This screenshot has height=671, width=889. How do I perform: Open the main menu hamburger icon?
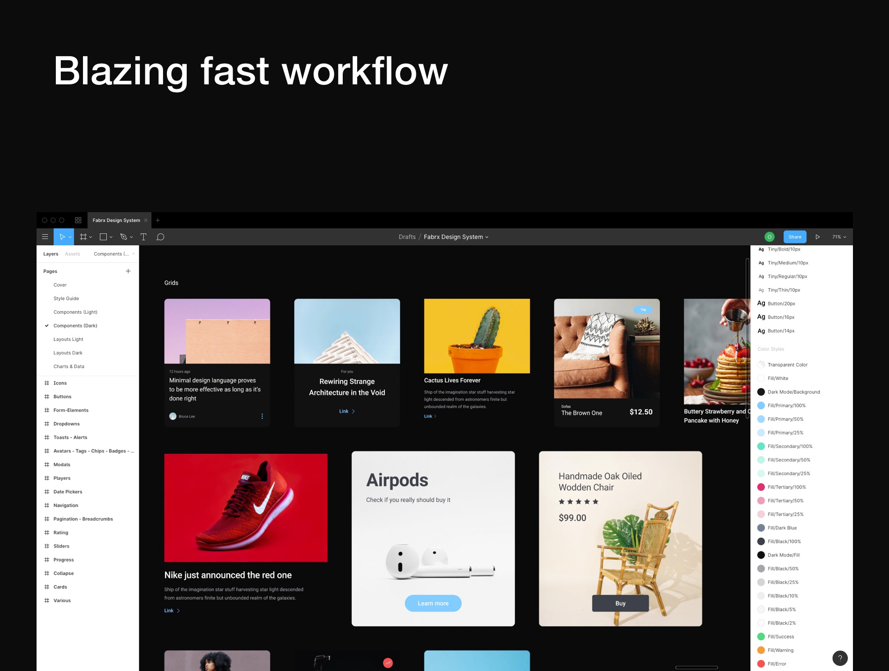coord(45,237)
